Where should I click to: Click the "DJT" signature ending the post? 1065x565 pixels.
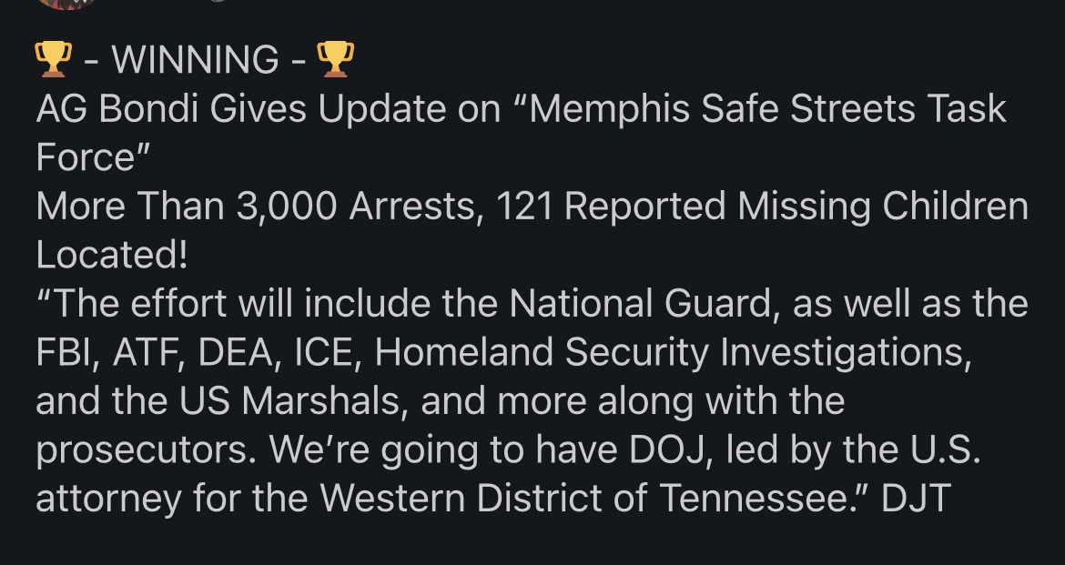[917, 499]
